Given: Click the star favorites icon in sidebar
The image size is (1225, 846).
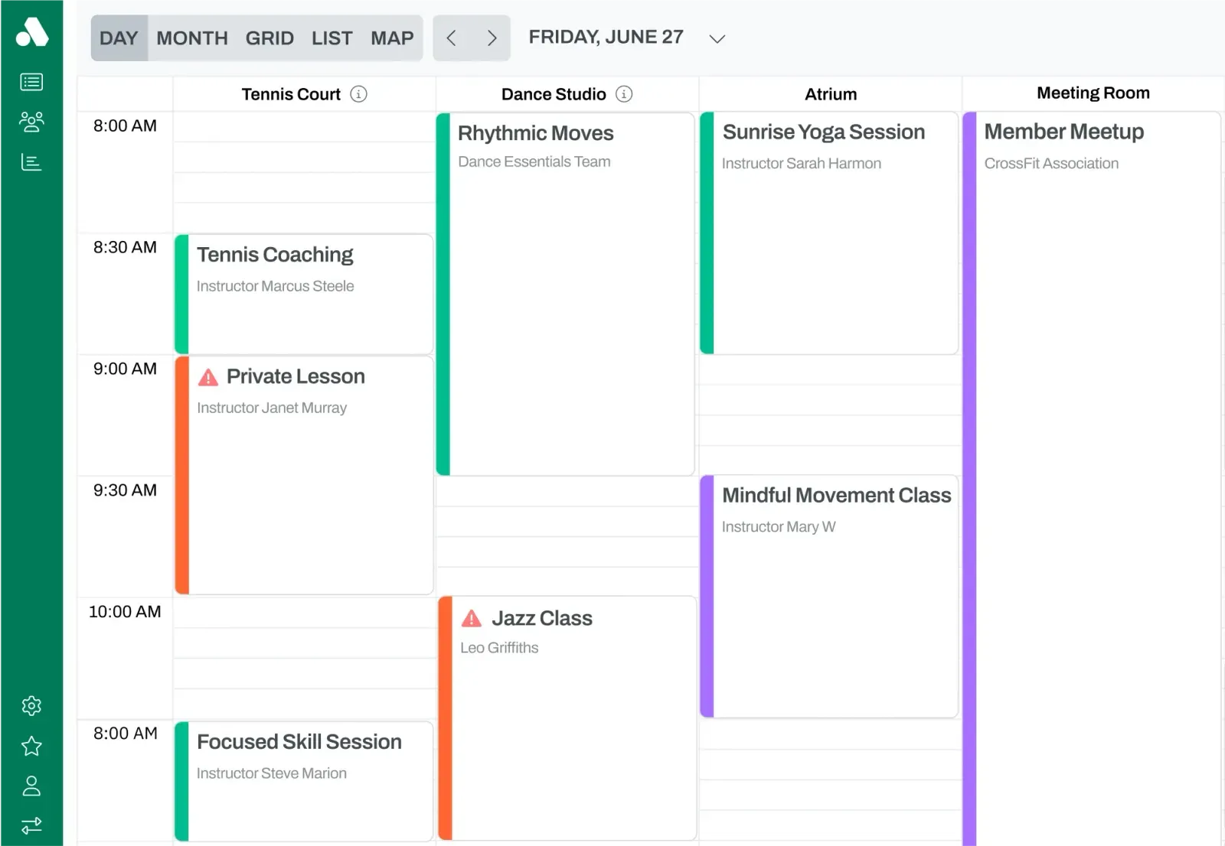Looking at the screenshot, I should click(31, 747).
